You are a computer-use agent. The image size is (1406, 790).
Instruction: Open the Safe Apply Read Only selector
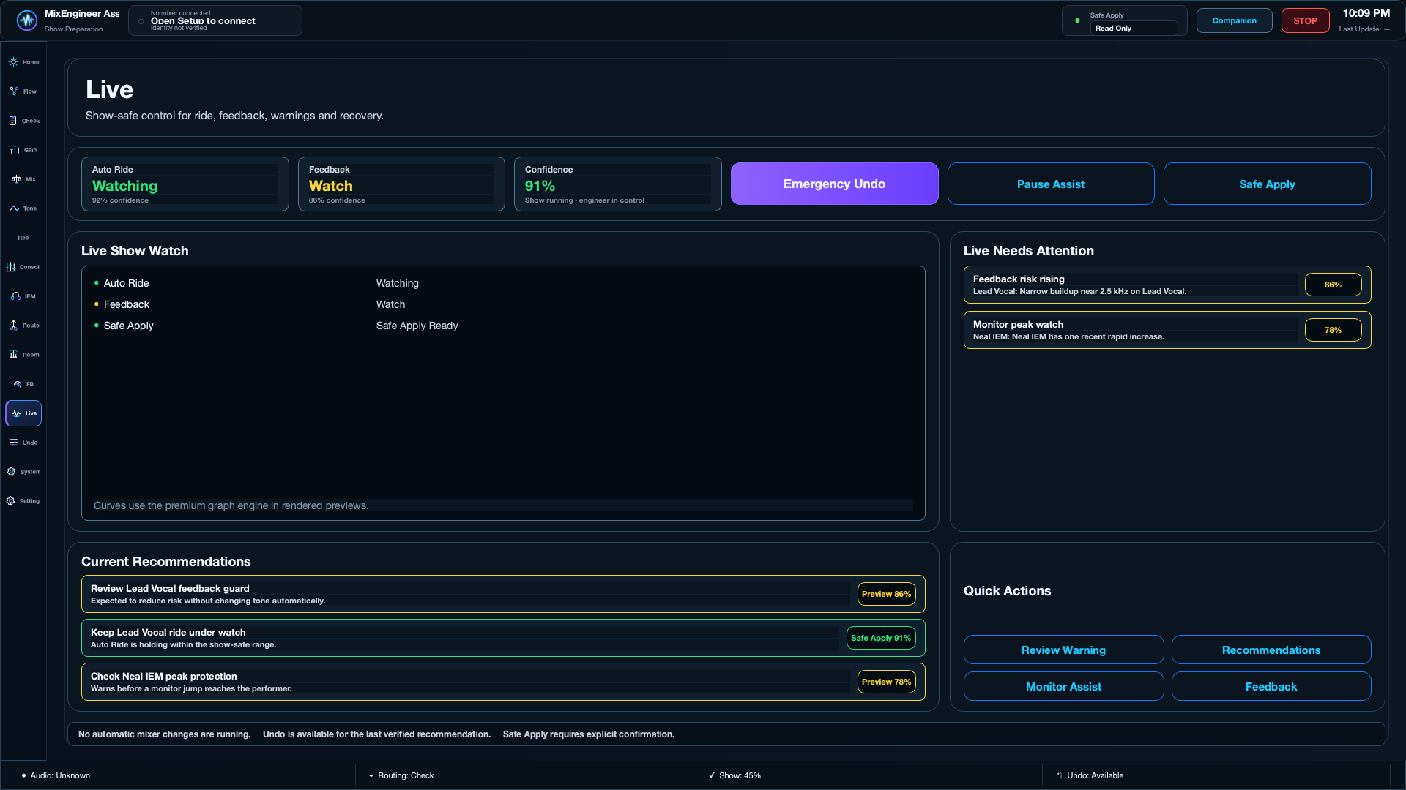click(x=1134, y=28)
